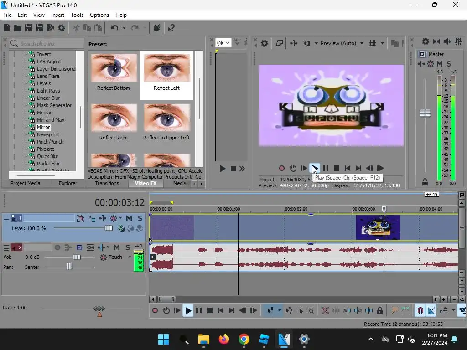
Task: Click the What's This help icon
Action: point(171,28)
